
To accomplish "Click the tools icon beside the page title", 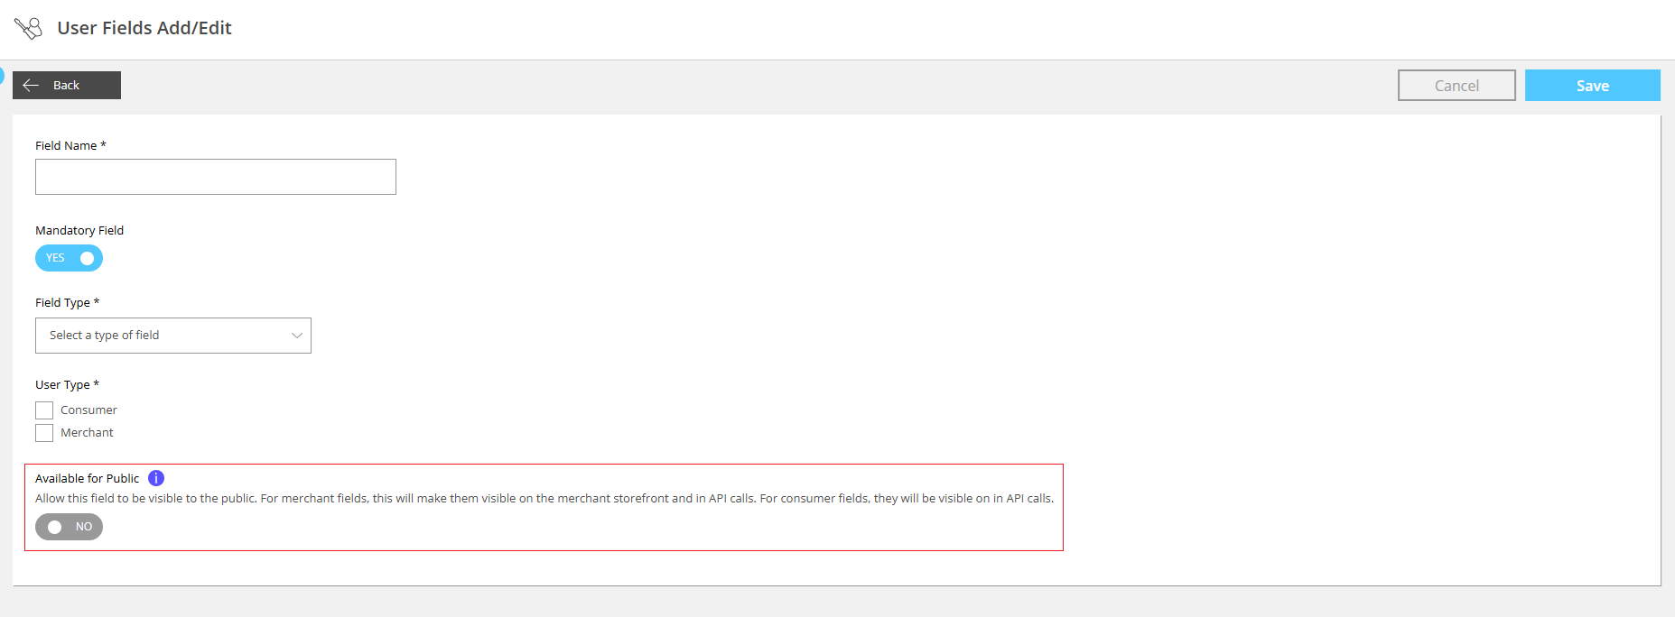I will [28, 28].
